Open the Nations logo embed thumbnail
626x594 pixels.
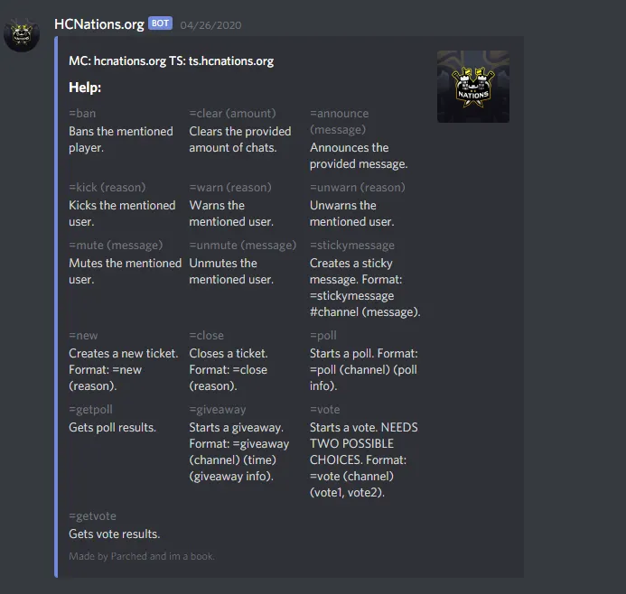tap(473, 87)
